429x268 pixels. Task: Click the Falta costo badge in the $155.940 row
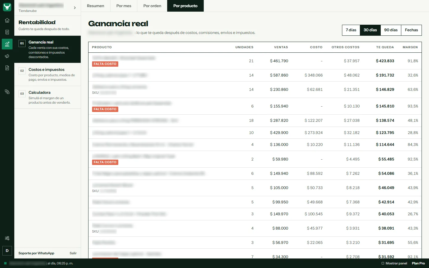(105, 109)
